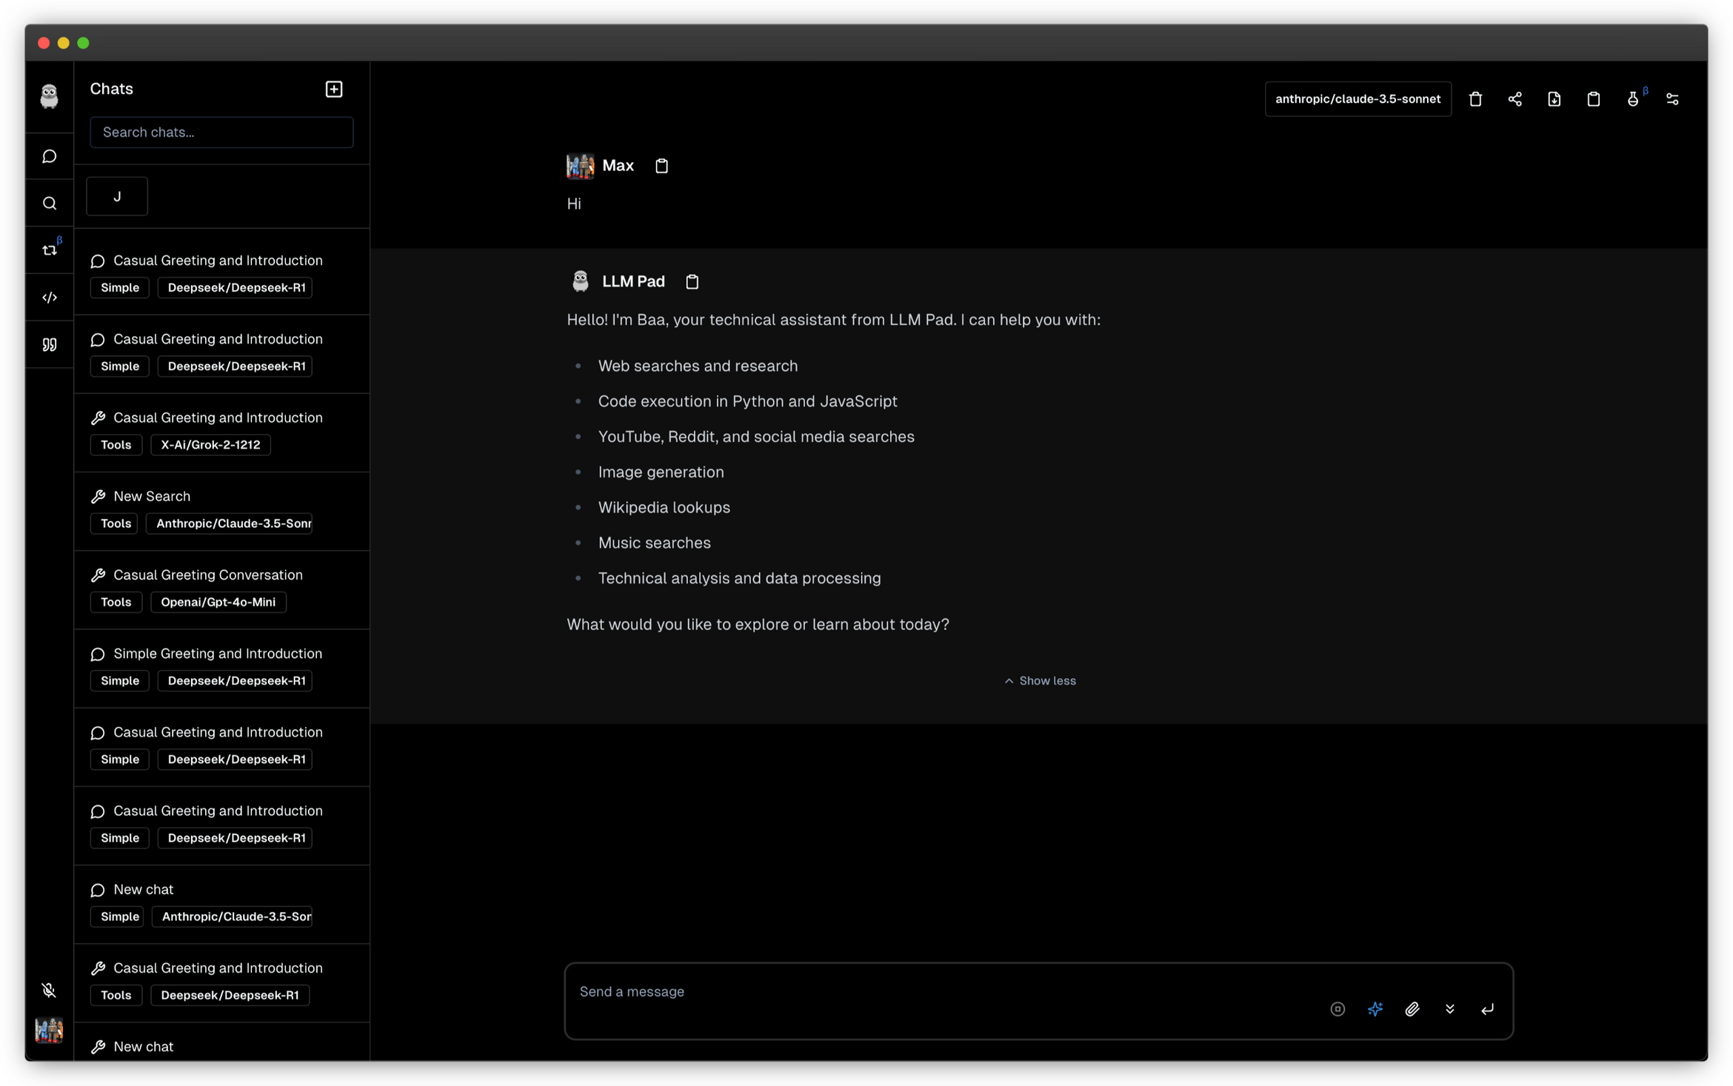Open the New Search chat
This screenshot has width=1733, height=1086.
tap(152, 496)
